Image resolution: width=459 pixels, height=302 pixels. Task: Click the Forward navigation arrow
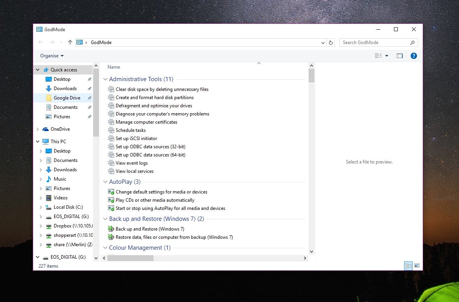(52, 42)
